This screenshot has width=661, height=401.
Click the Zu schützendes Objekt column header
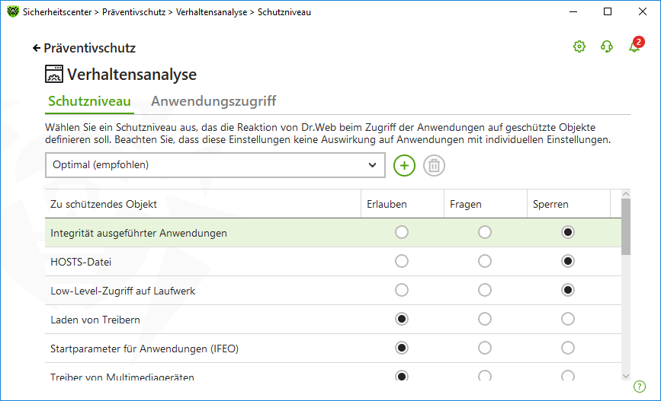203,204
